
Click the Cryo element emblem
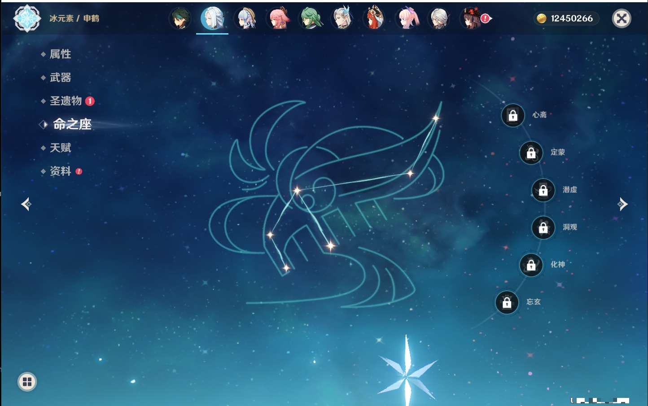pyautogui.click(x=27, y=18)
